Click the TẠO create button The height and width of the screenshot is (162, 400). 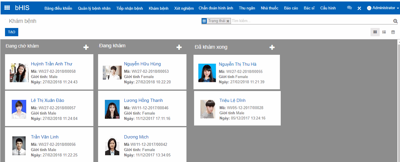[12, 32]
